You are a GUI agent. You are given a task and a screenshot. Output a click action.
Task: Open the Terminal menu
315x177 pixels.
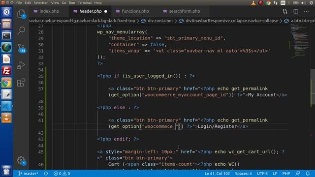point(85,3)
